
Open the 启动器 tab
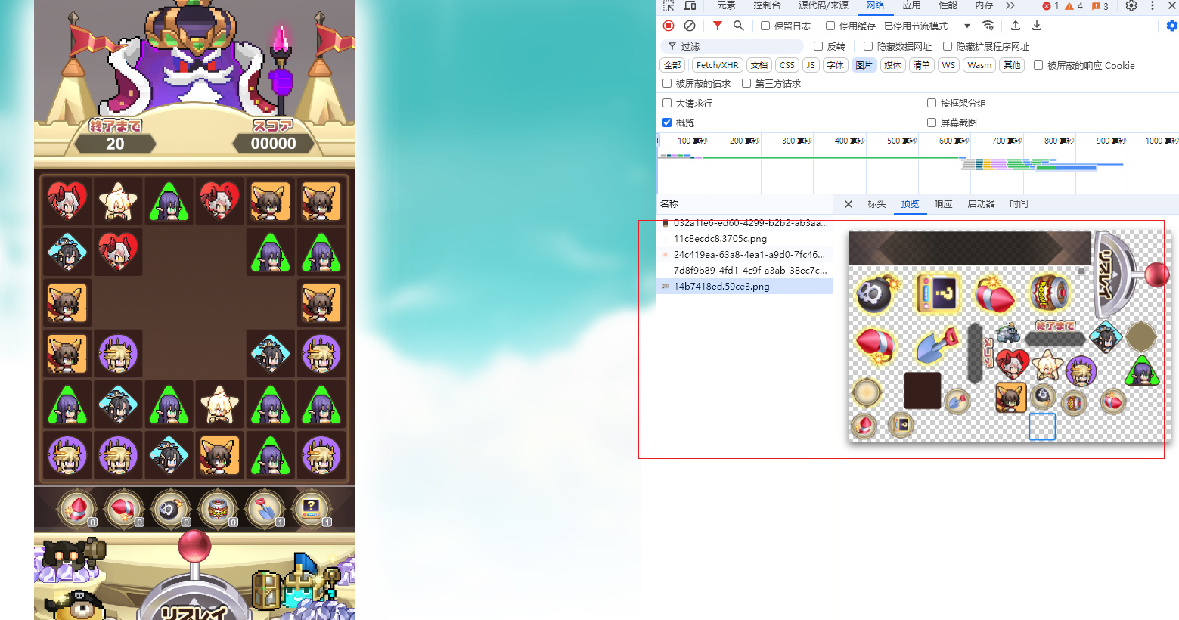(x=981, y=204)
